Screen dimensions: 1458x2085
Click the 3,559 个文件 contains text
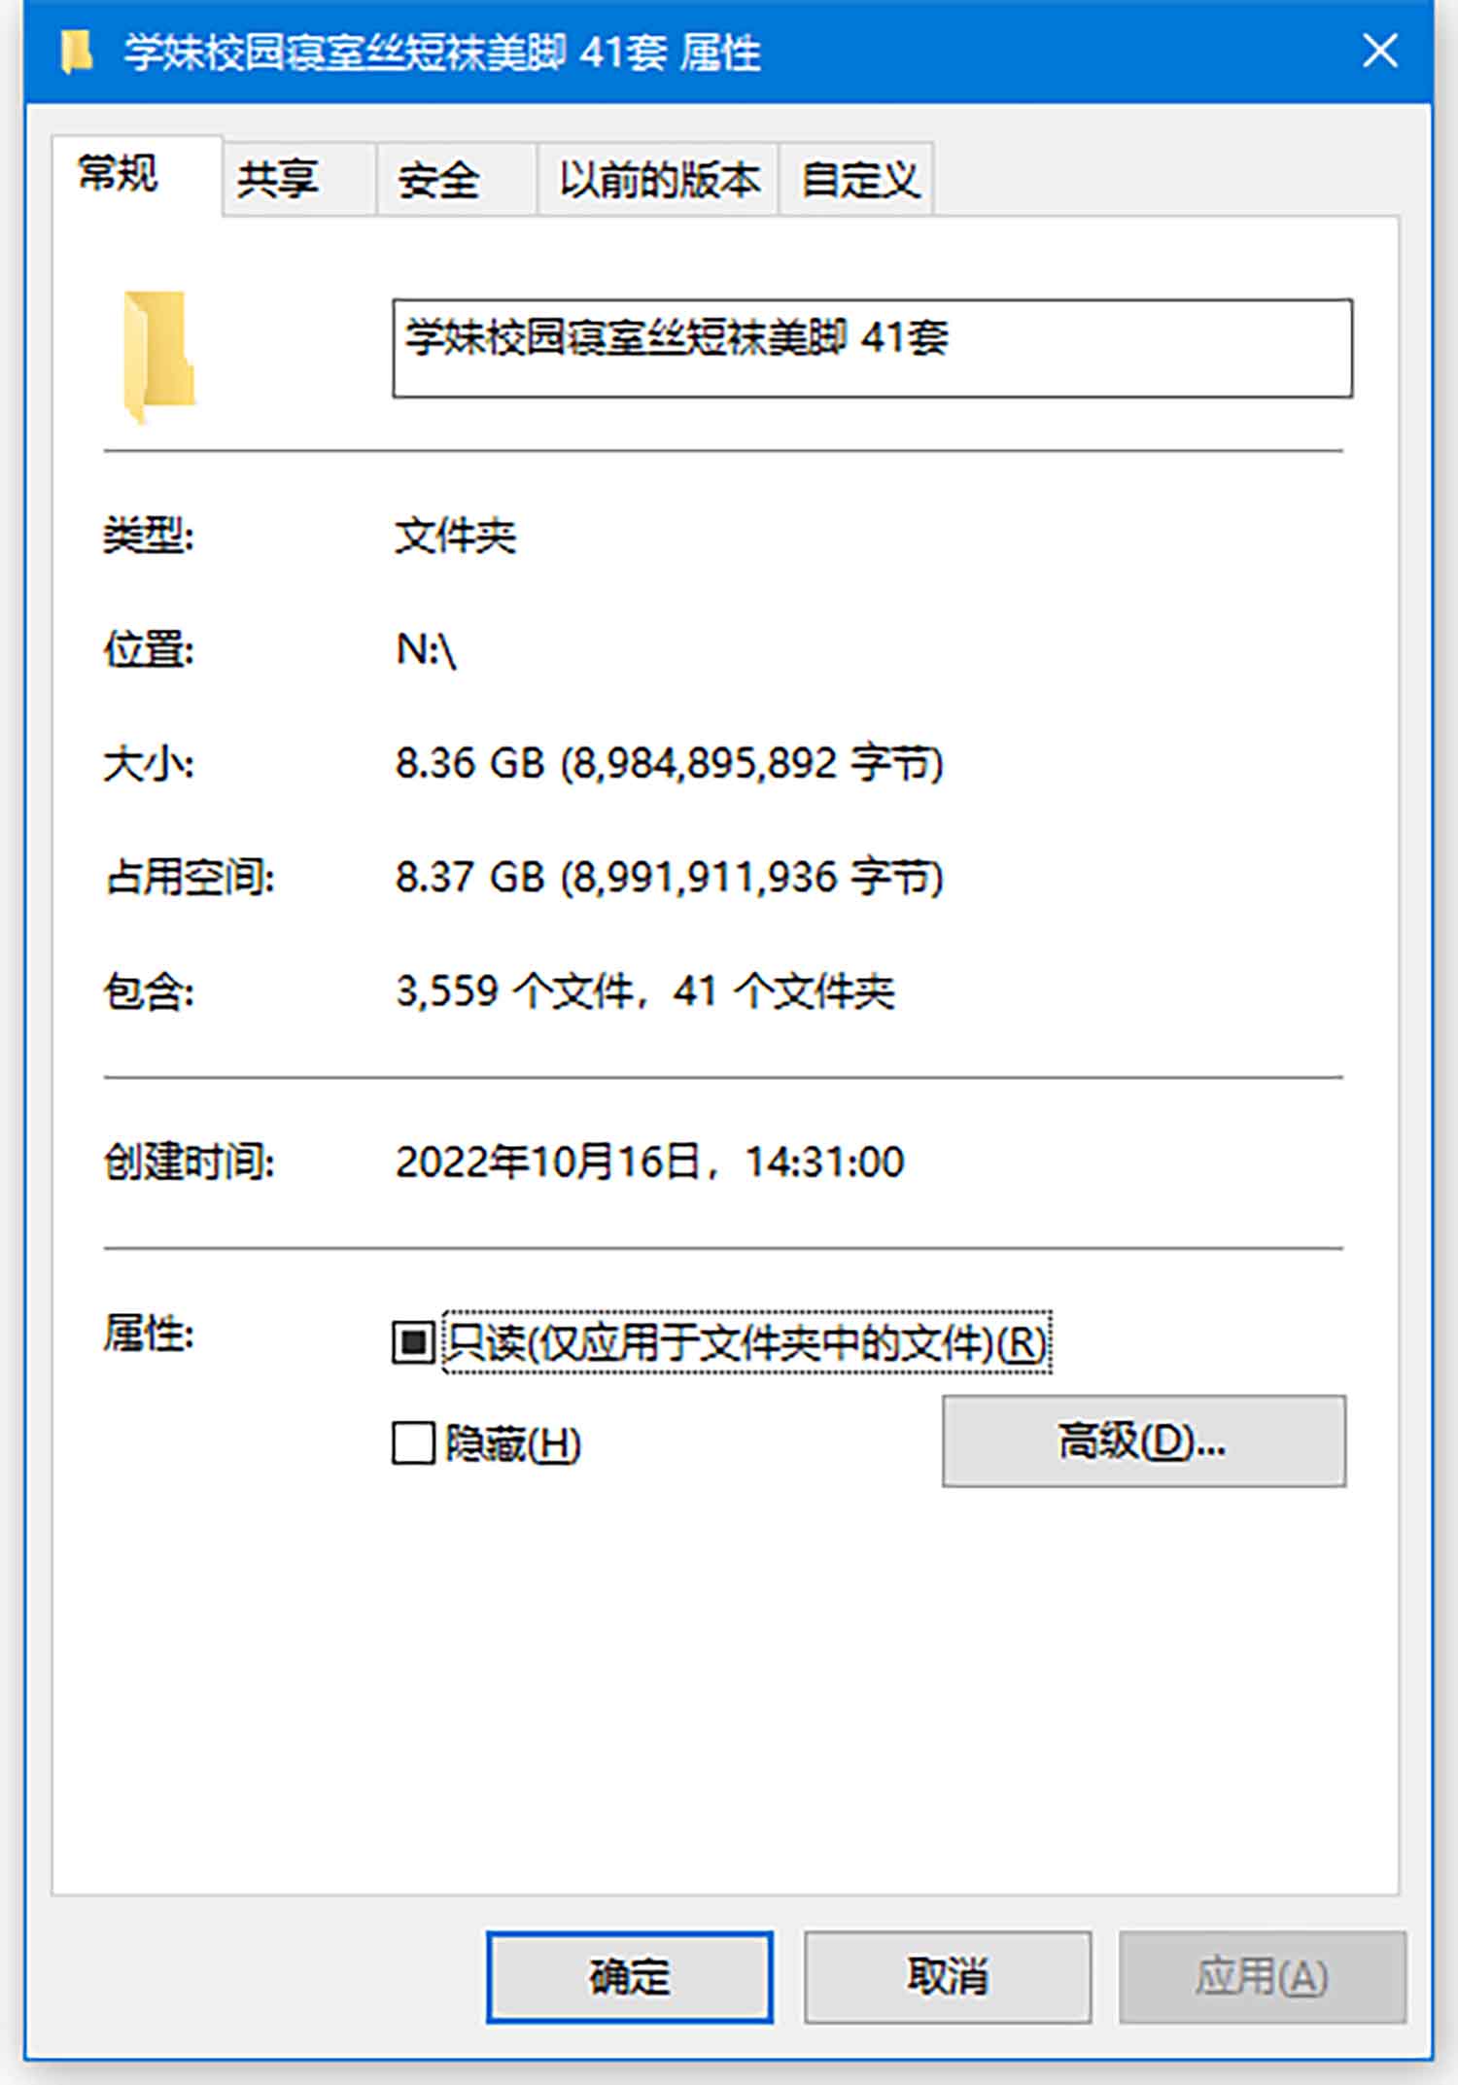(644, 991)
